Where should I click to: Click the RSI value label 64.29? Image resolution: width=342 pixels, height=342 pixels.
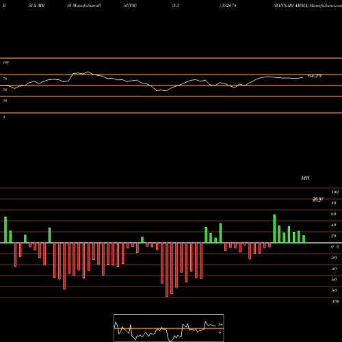point(315,76)
